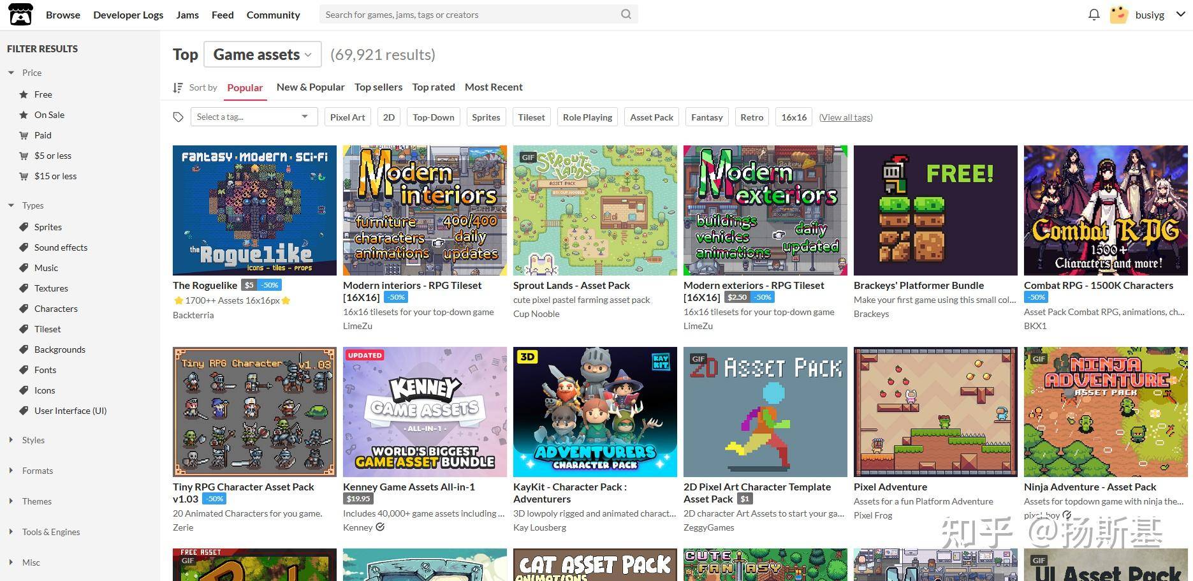
Task: Filter by Free price
Action: pos(43,94)
